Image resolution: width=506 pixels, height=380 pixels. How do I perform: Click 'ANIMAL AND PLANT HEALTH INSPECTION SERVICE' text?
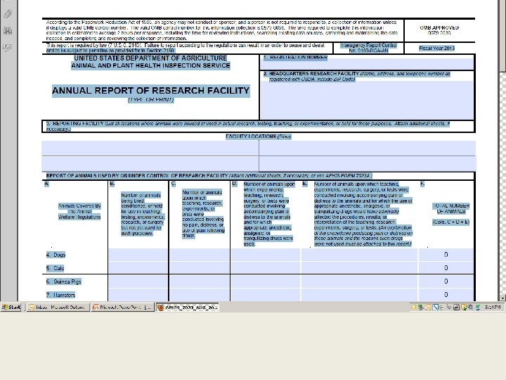150,65
